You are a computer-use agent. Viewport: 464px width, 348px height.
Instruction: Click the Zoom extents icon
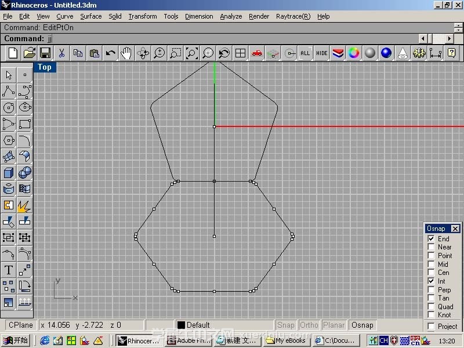(x=192, y=53)
